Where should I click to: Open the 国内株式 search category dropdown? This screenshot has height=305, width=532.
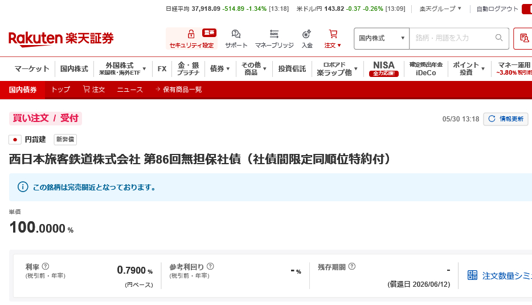pos(382,38)
